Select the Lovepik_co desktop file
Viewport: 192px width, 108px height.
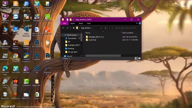(16, 96)
